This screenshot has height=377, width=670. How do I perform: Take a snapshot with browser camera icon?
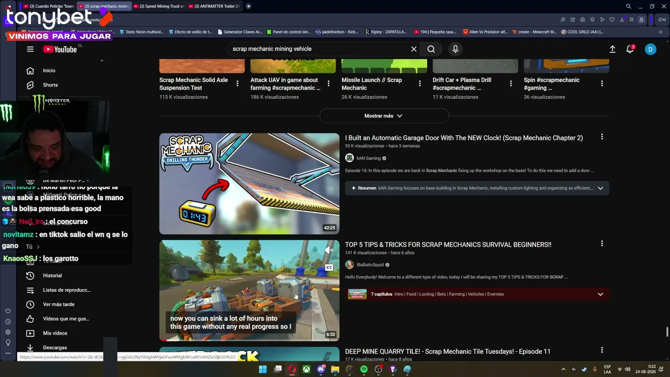tap(583, 20)
